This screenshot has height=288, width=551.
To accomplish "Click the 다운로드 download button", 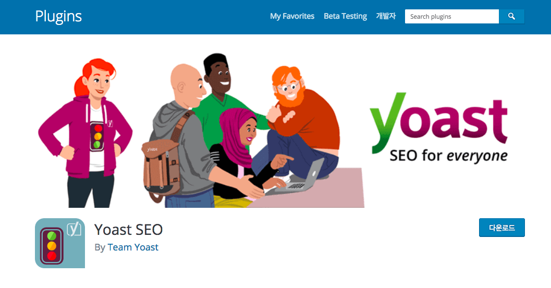I will point(502,228).
